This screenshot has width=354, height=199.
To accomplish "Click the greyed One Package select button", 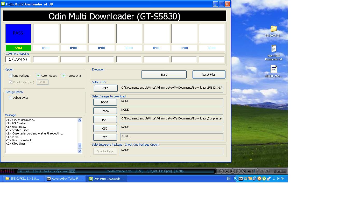I will point(105,151).
